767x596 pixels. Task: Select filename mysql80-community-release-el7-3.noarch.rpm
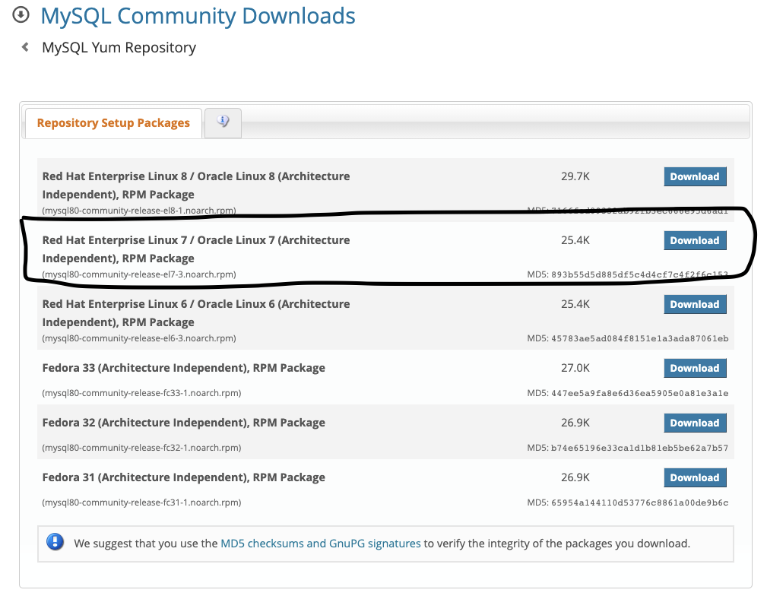pos(139,274)
